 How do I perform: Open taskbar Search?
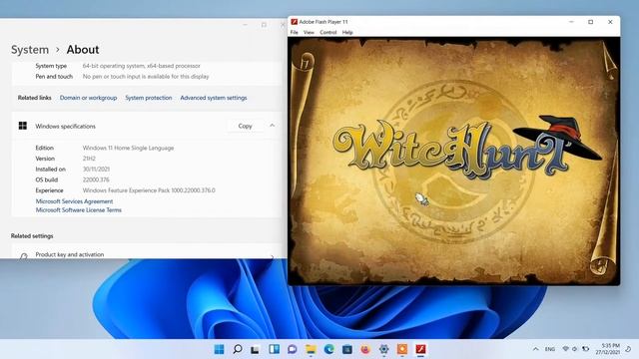238,349
